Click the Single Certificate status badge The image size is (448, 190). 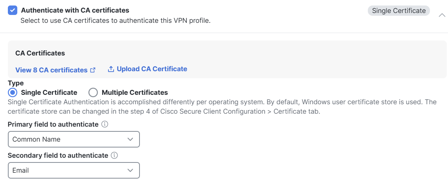coord(398,11)
